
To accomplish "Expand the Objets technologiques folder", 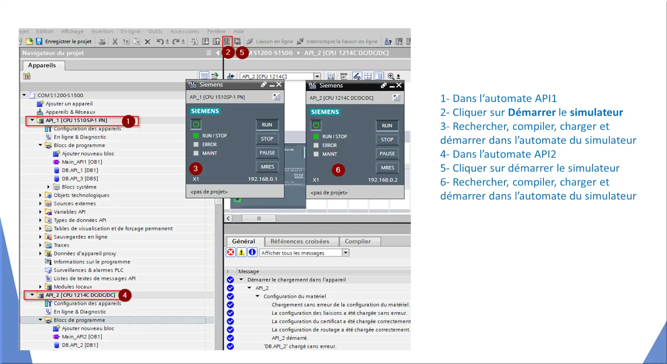I will 40,195.
